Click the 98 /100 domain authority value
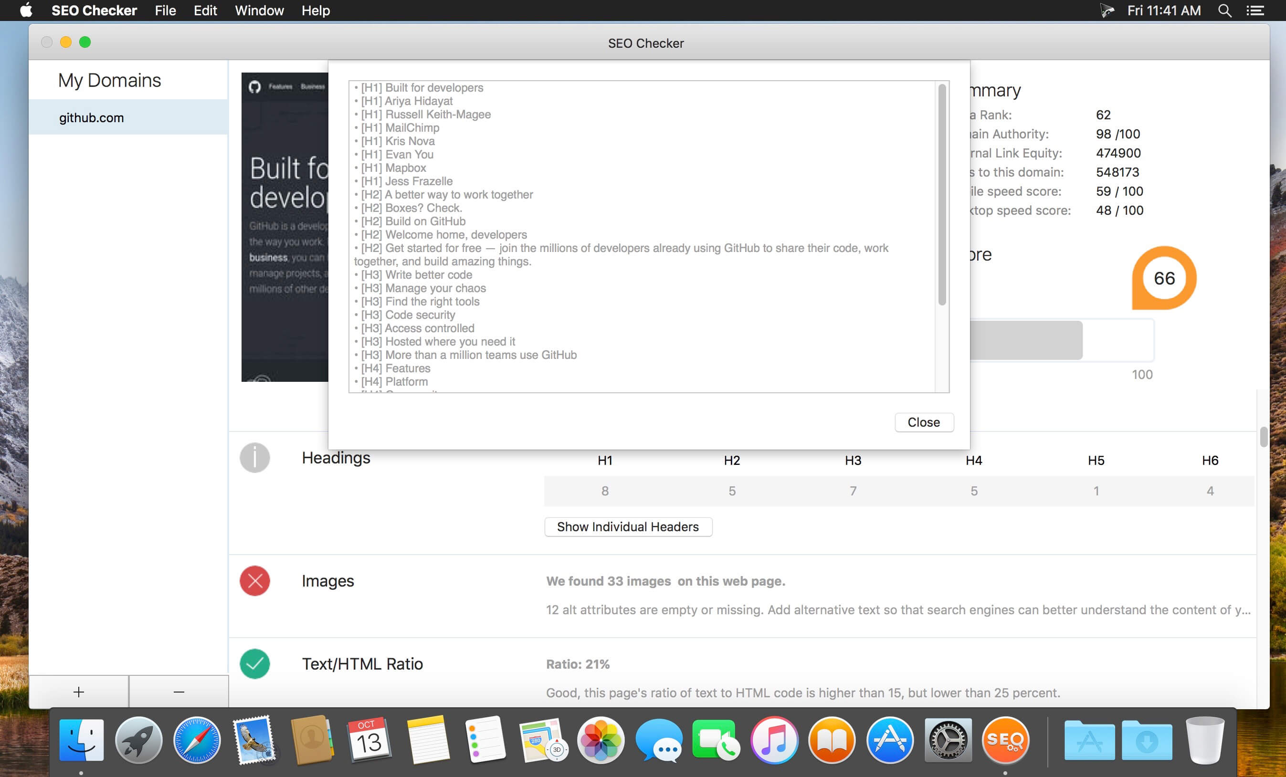1286x777 pixels. 1118,134
